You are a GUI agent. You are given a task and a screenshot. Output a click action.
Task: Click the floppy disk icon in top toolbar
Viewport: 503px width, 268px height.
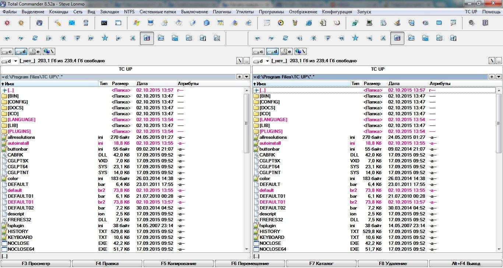[x=39, y=23]
